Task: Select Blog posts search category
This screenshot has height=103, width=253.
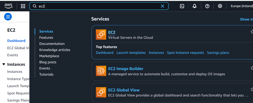Action: click(48, 62)
